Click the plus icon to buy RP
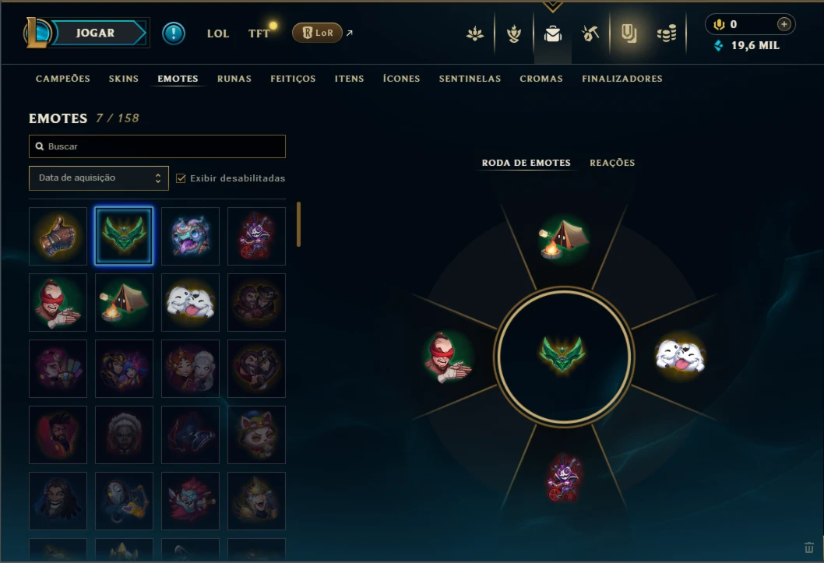Screen dimensions: 824x563 click(x=784, y=24)
